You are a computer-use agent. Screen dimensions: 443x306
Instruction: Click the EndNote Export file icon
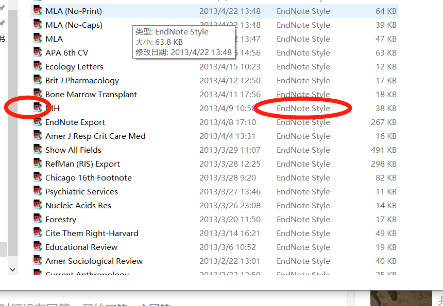coord(38,121)
